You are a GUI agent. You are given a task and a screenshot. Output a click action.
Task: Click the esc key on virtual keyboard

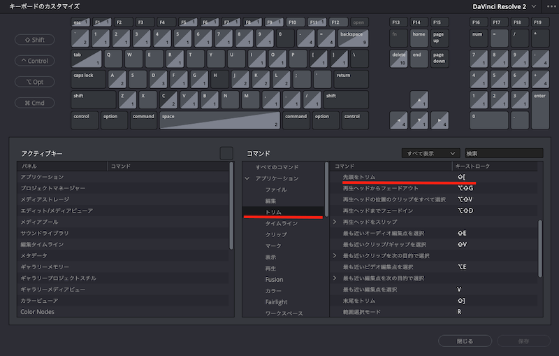point(80,22)
